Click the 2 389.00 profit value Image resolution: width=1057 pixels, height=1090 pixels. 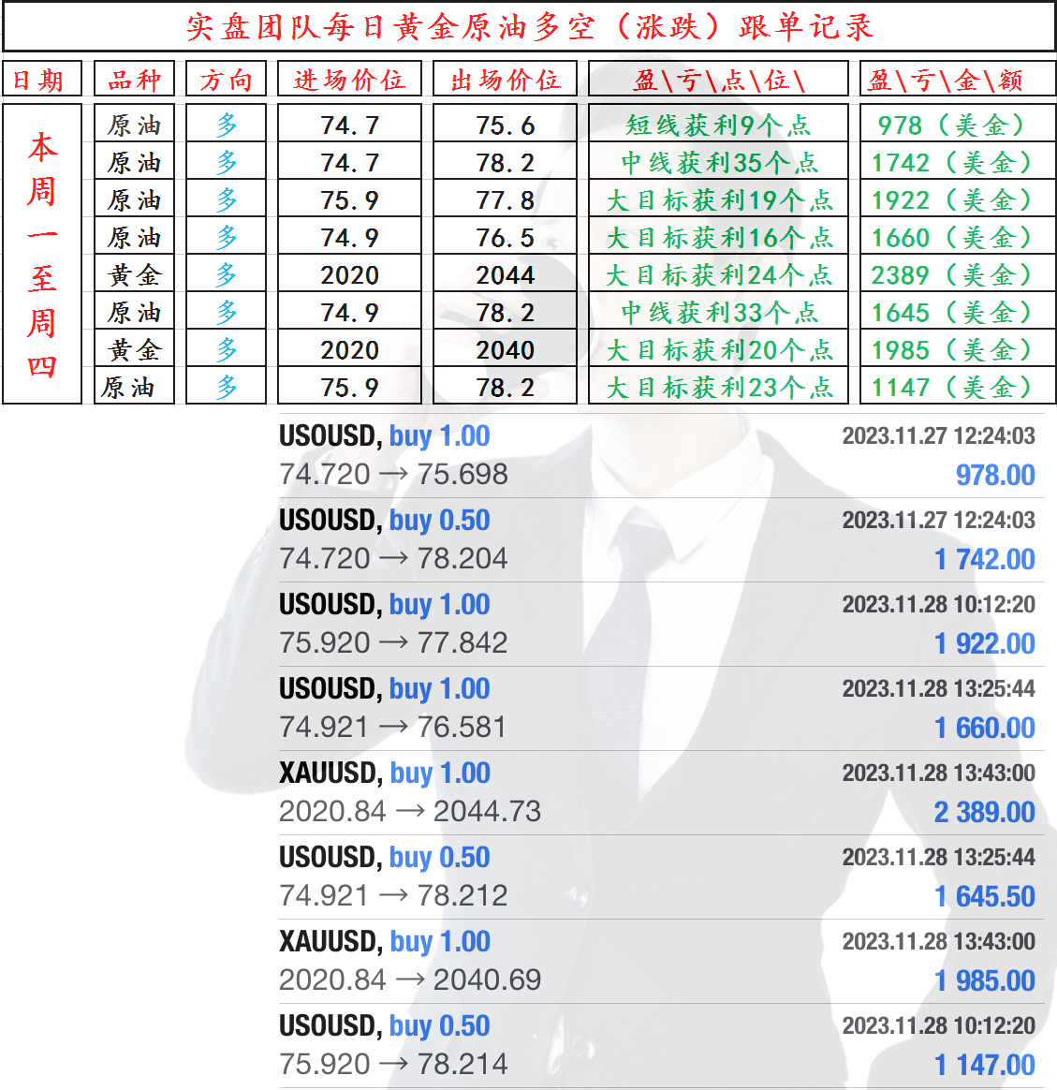[x=985, y=812]
